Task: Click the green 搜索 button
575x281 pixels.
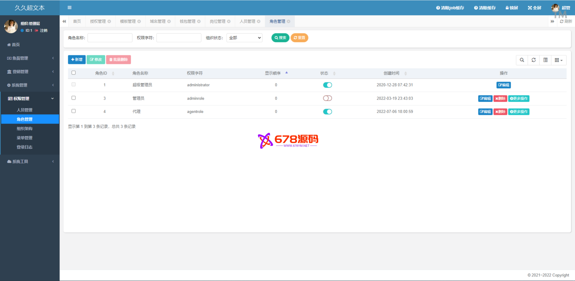Action: click(280, 38)
